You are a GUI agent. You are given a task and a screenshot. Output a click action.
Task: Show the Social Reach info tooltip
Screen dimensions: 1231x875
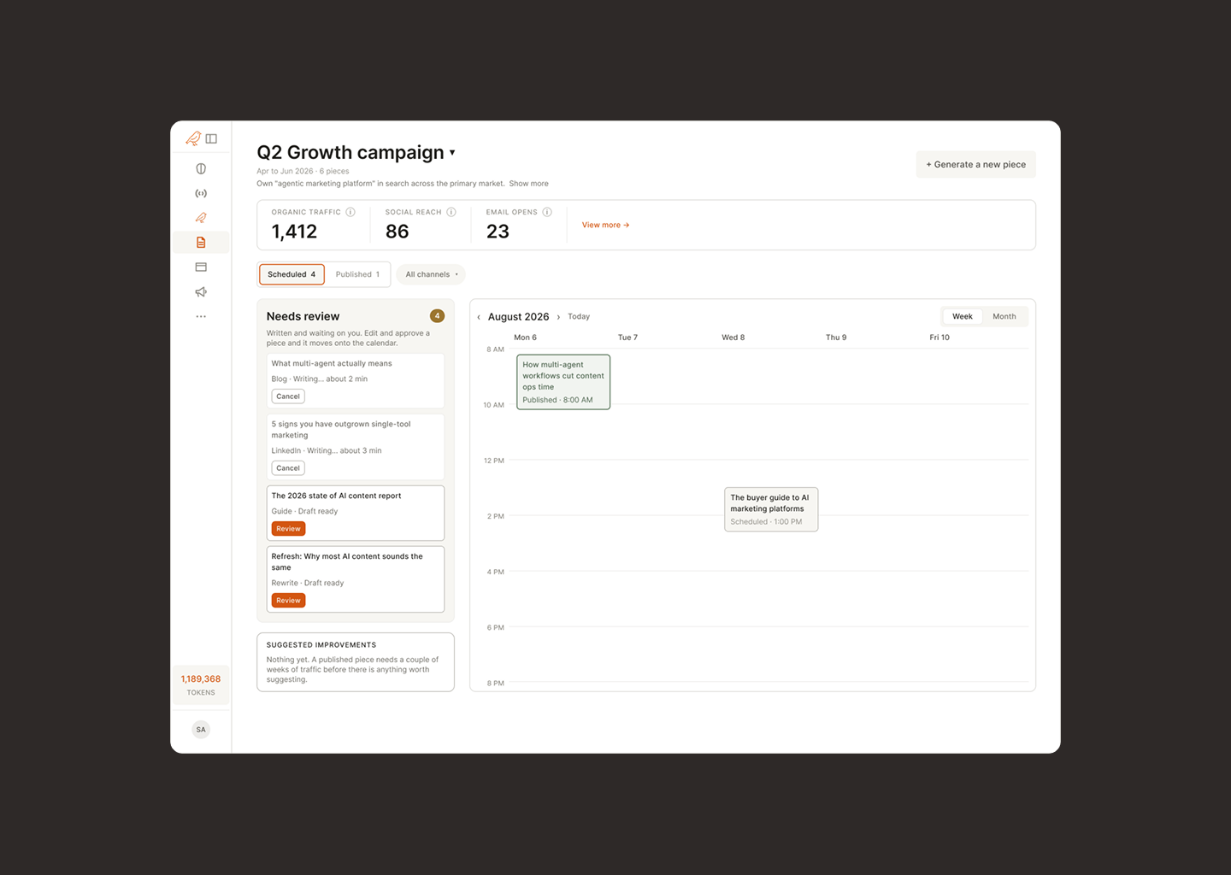[x=451, y=212]
